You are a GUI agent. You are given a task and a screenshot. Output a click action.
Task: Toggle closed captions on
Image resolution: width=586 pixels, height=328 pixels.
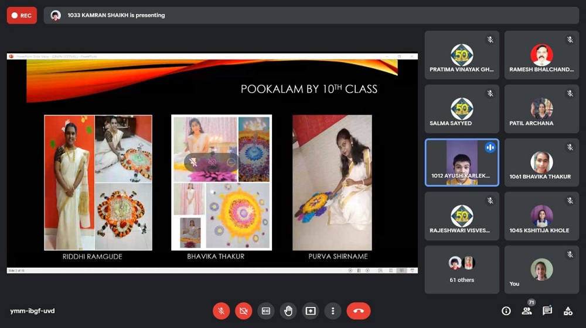(x=265, y=311)
